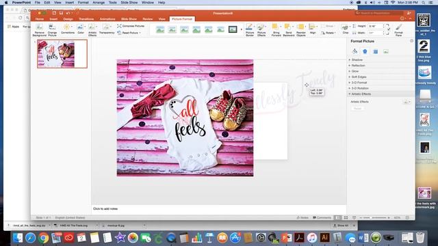Apply the first picture style thumbnail

[x=160, y=29]
